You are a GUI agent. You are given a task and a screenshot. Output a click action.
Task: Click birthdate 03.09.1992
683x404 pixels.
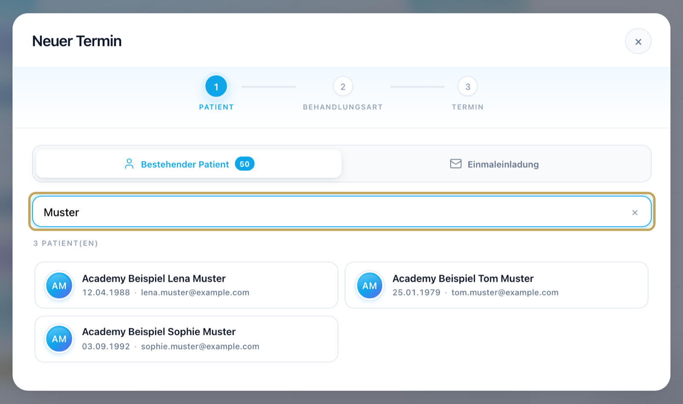click(106, 346)
